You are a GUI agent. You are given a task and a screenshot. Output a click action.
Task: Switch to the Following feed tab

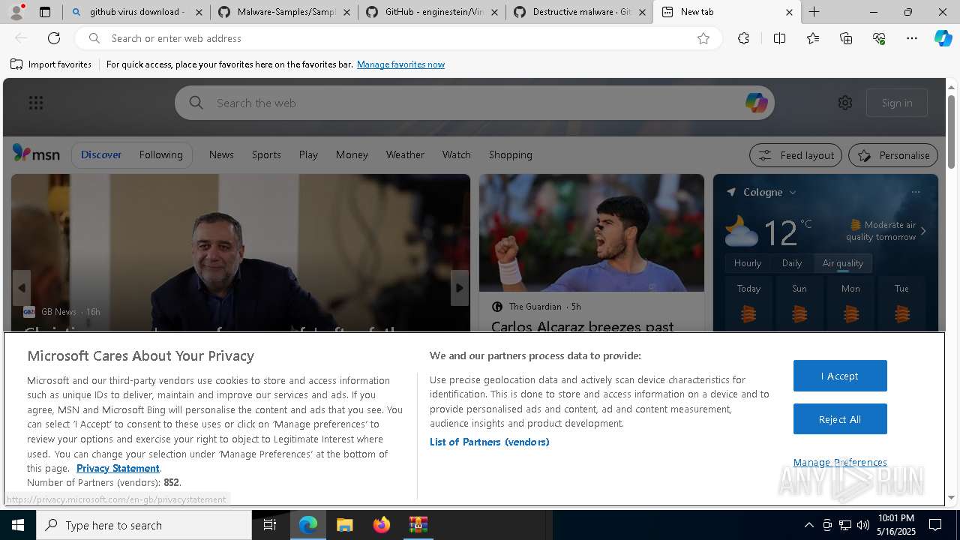click(160, 154)
